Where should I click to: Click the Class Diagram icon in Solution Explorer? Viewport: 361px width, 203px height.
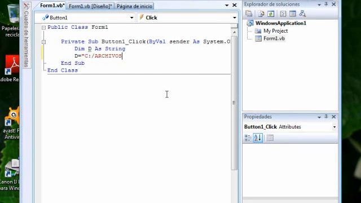point(302,14)
